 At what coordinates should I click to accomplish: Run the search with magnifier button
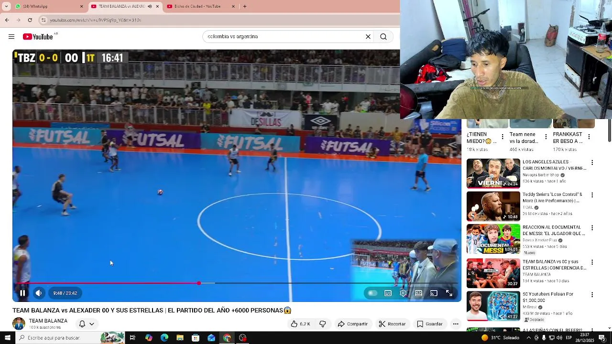383,36
